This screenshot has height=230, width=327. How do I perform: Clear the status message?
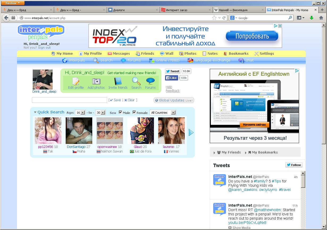(x=129, y=100)
